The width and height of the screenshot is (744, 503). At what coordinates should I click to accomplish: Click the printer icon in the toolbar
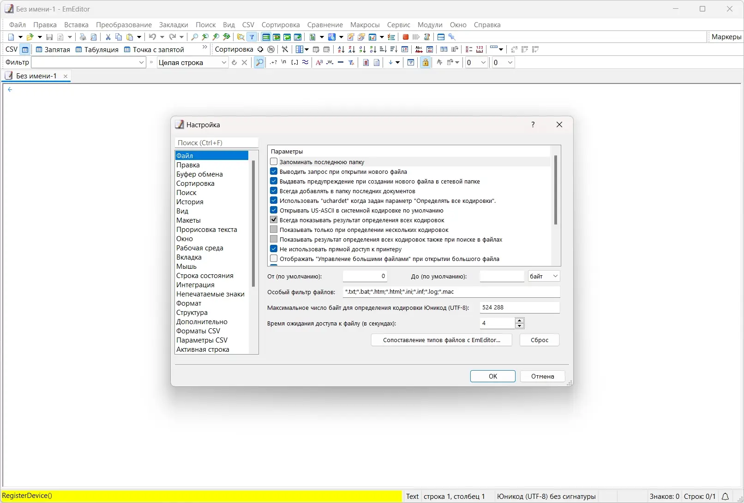[x=83, y=37]
